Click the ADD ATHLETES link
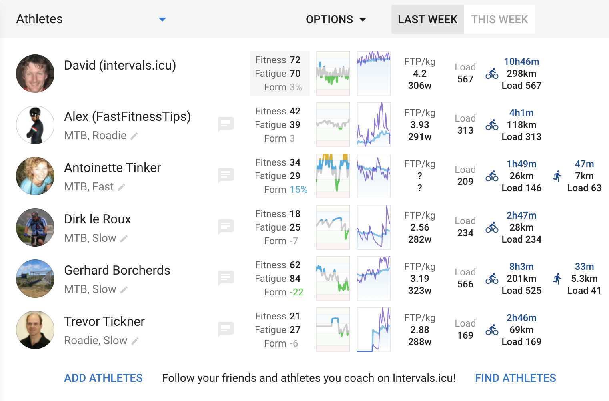609x401 pixels. pyautogui.click(x=103, y=378)
